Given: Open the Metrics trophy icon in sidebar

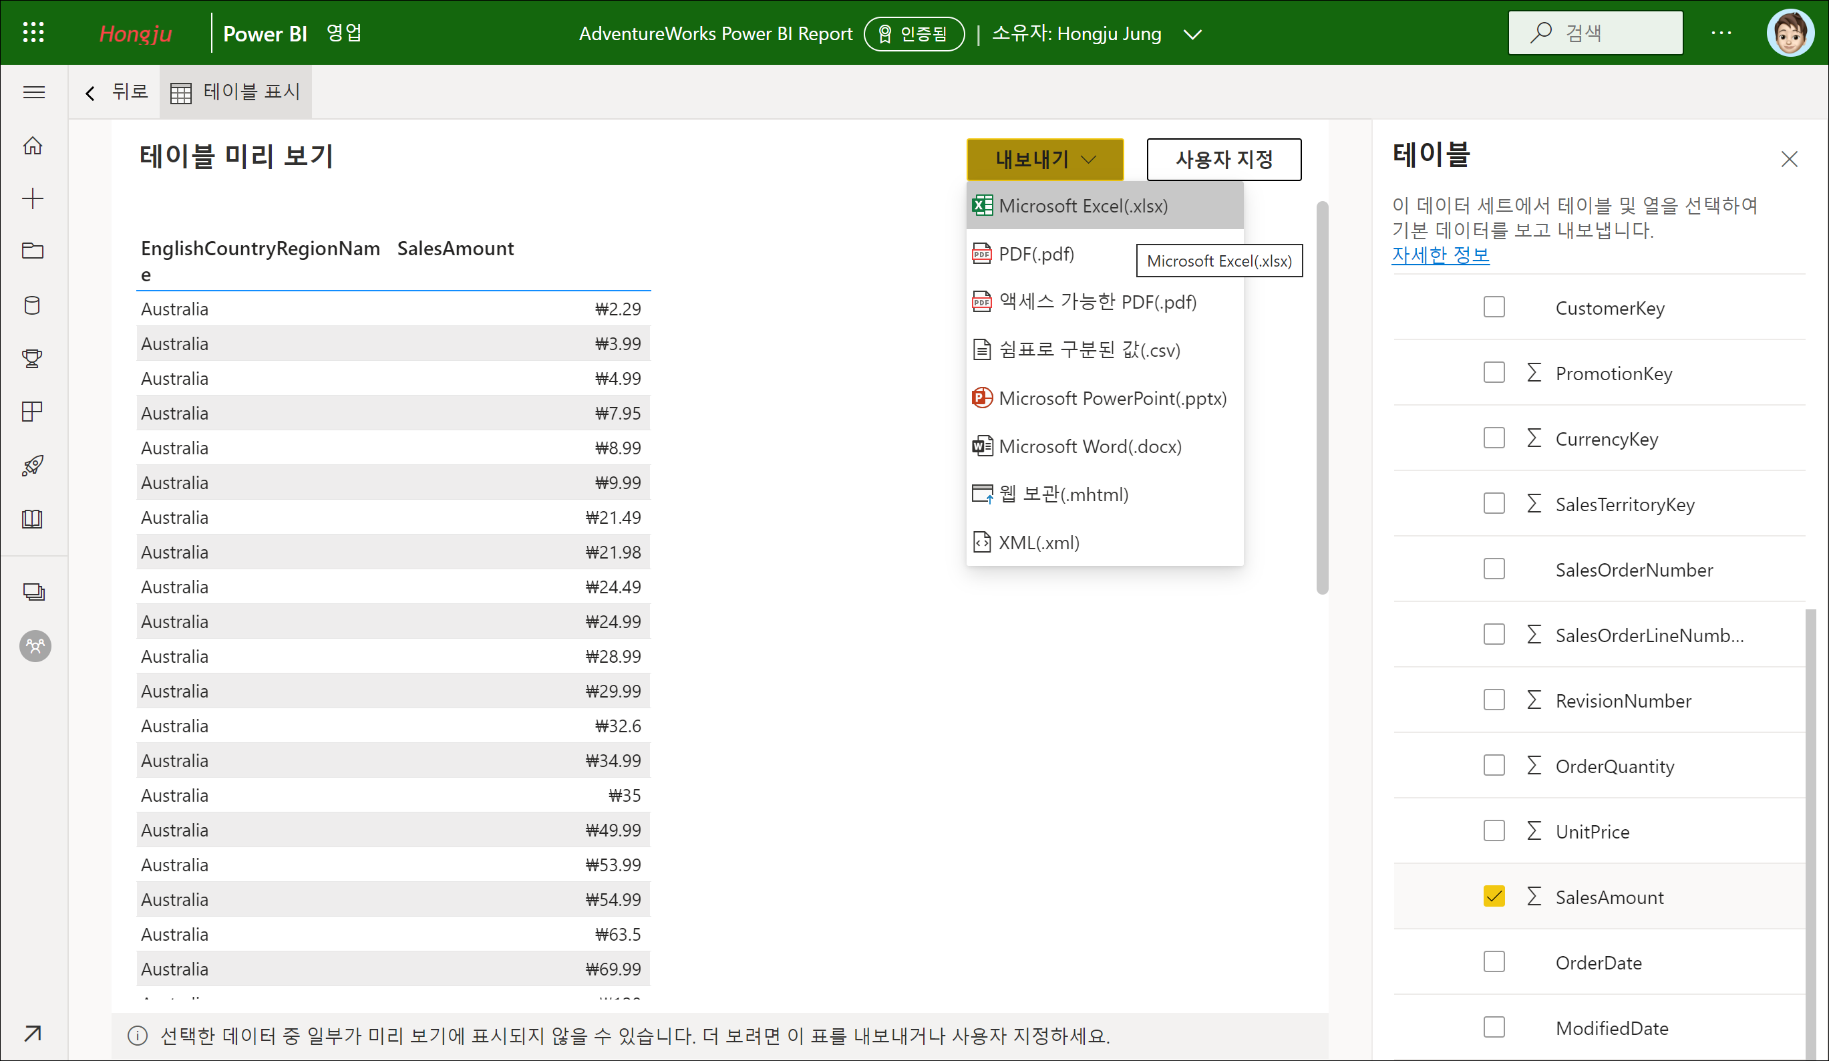Looking at the screenshot, I should [x=33, y=359].
